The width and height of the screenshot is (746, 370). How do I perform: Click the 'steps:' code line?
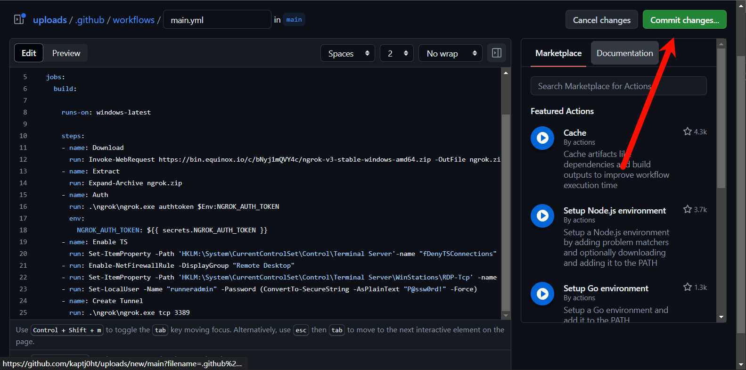pos(73,136)
